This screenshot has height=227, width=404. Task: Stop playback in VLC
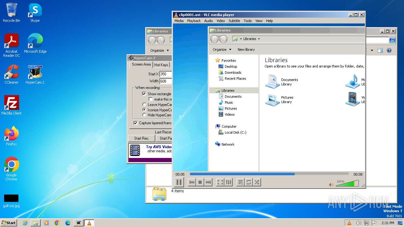200,182
